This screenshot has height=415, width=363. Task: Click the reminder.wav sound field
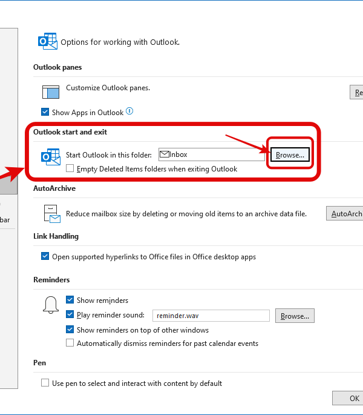pyautogui.click(x=211, y=316)
